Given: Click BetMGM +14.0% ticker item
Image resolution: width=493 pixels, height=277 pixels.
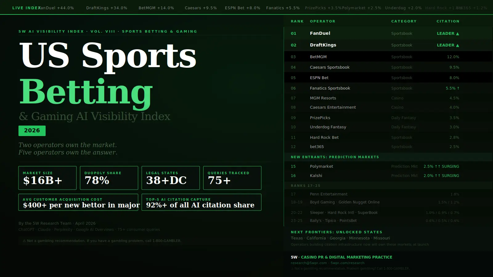Looking at the screenshot, I should point(156,8).
